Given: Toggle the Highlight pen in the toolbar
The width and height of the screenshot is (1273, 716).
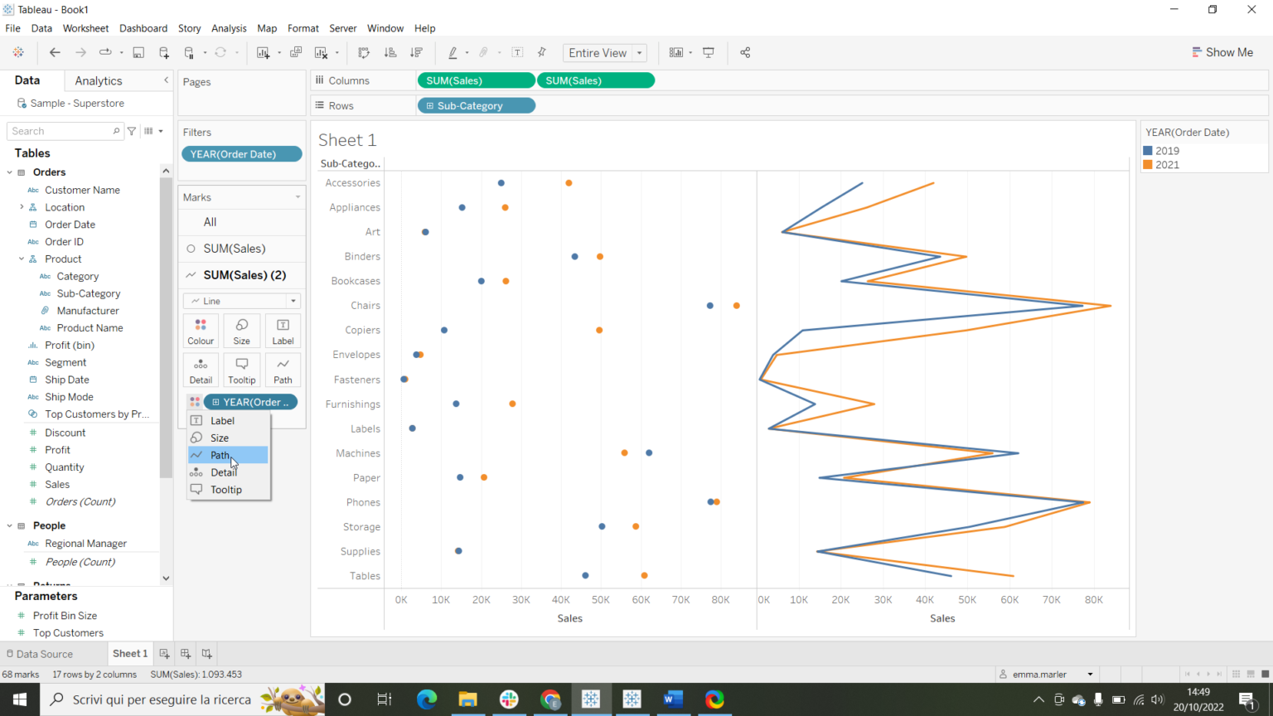Looking at the screenshot, I should coord(454,52).
